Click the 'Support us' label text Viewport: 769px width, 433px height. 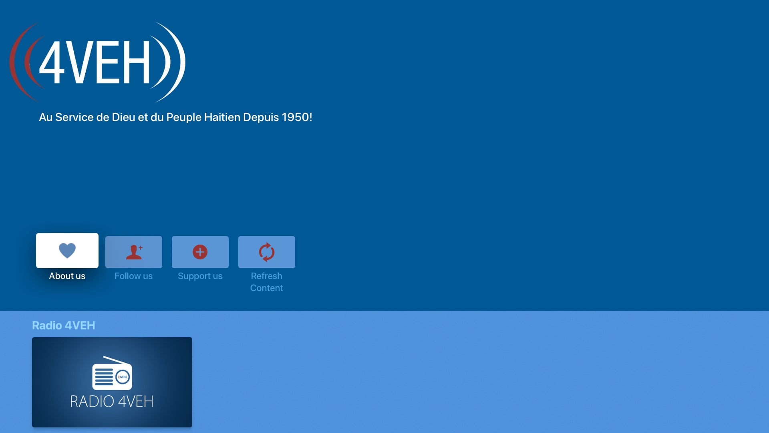pos(200,276)
